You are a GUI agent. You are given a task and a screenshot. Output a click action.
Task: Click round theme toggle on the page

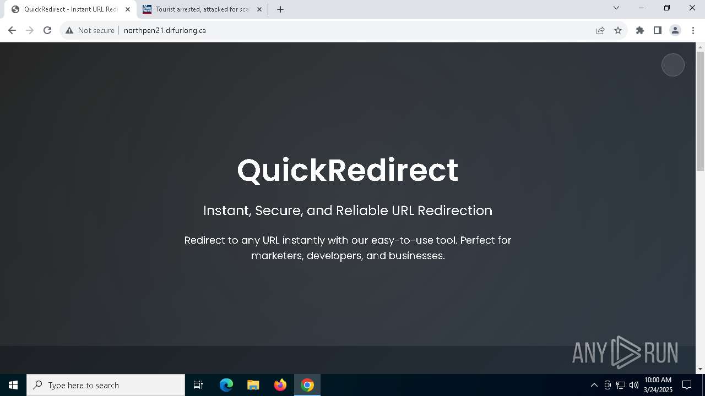673,65
